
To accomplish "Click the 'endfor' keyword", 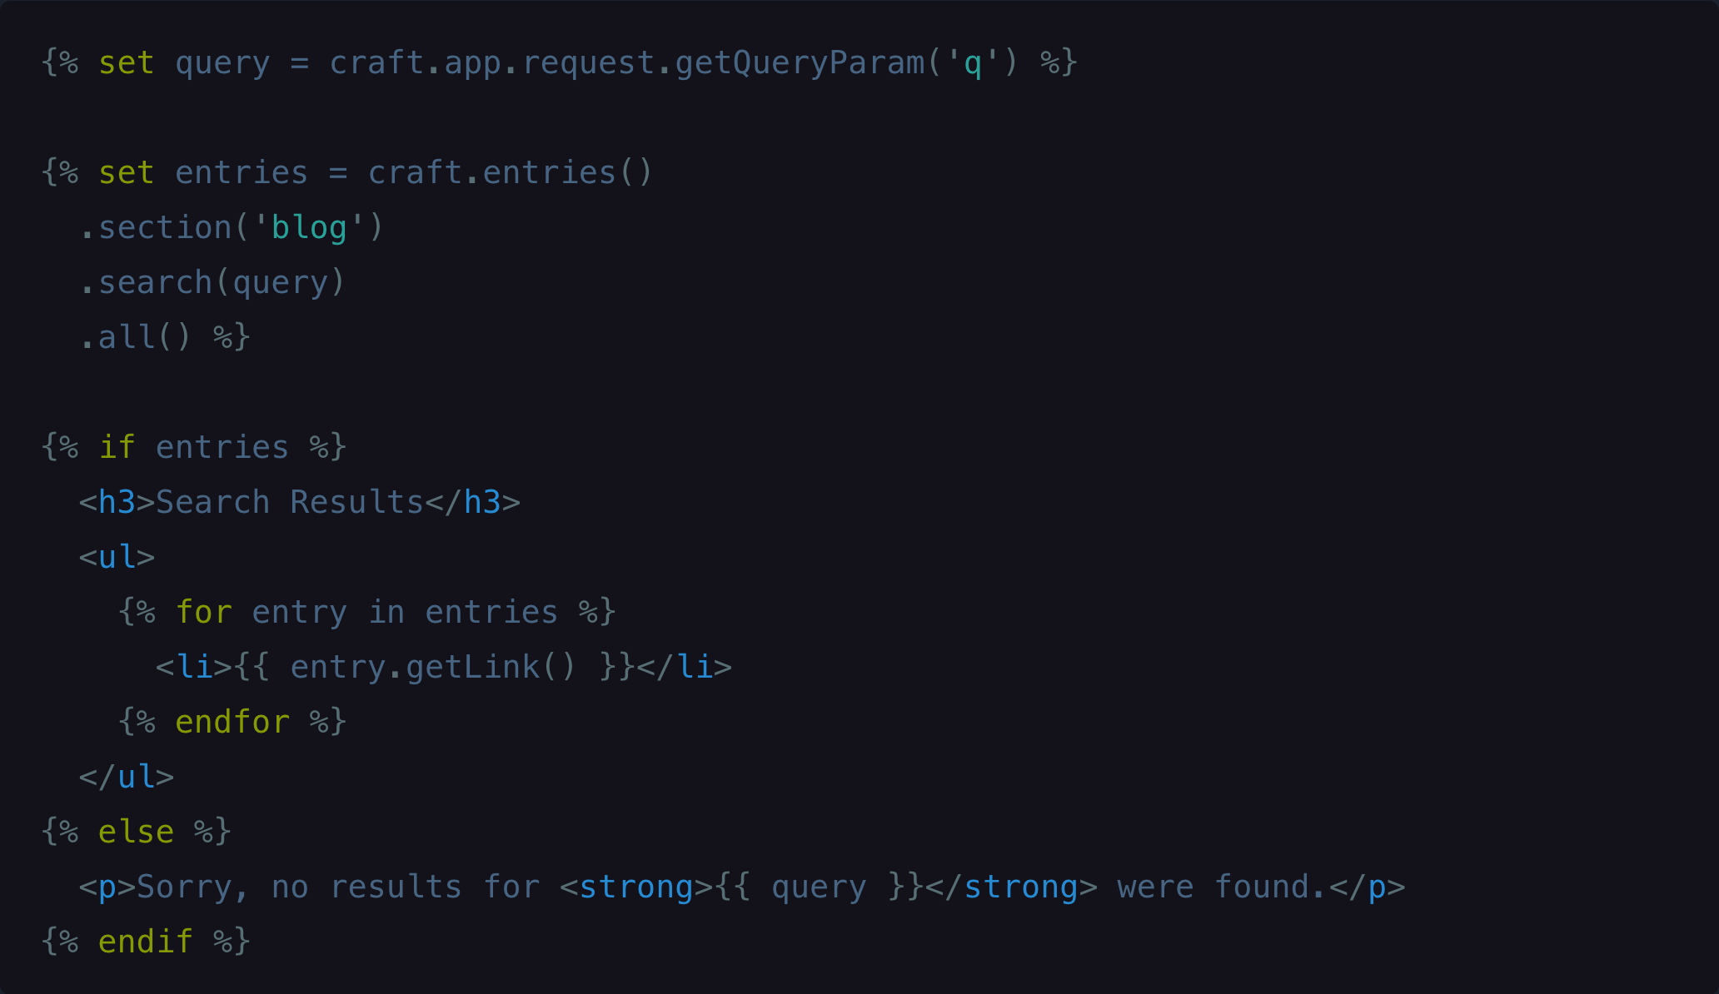I will click(232, 723).
